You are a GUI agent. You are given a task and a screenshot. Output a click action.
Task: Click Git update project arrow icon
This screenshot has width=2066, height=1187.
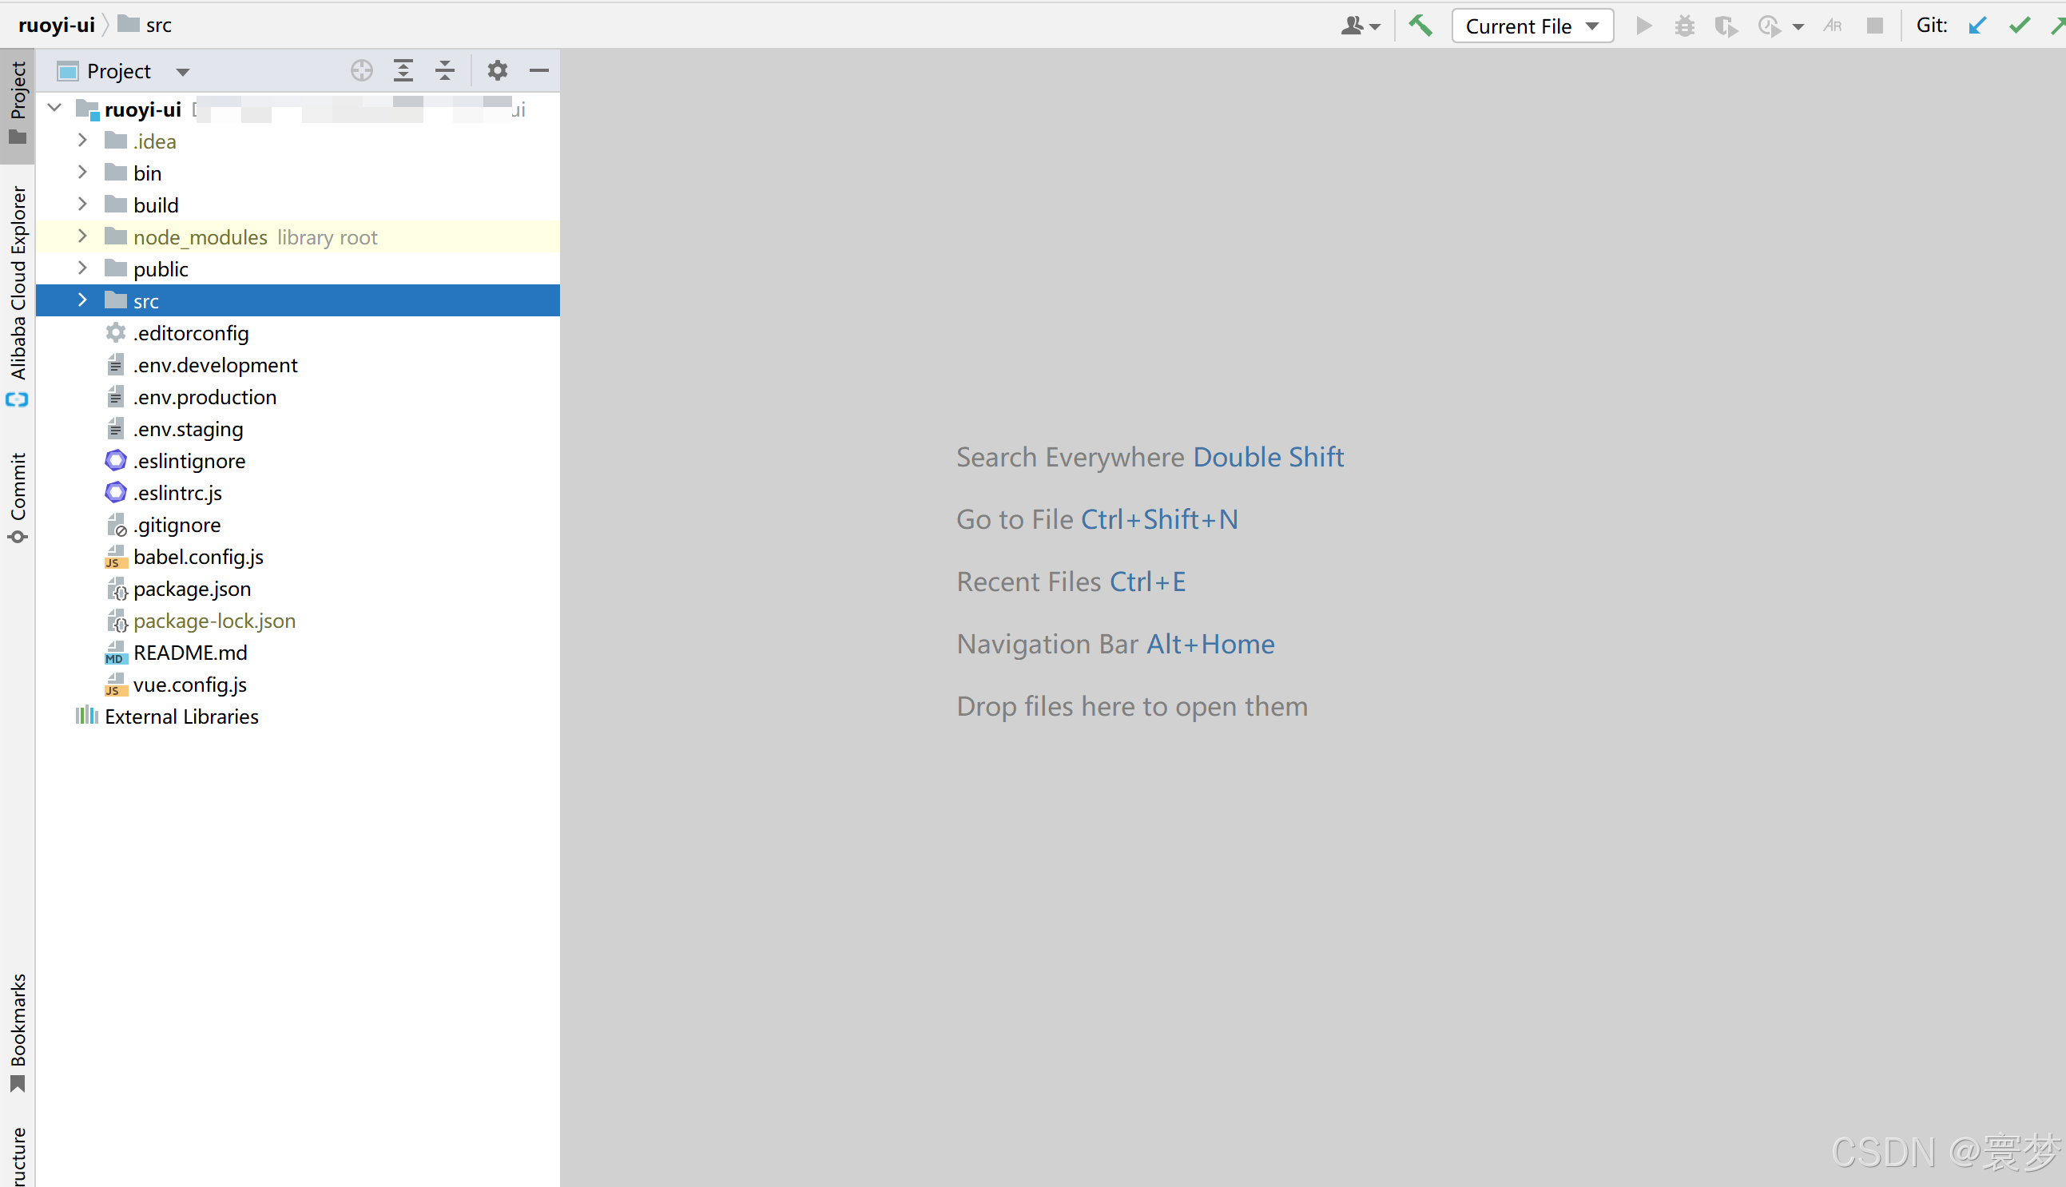pyautogui.click(x=1977, y=26)
